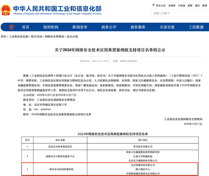Image resolution: width=209 pixels, height=176 pixels.
Task: Click the source text 来源：网络安全管理局
Action: coord(125,61)
